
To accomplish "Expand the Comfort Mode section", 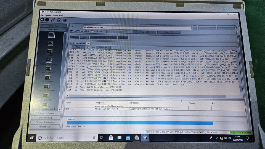I will point(53,26).
